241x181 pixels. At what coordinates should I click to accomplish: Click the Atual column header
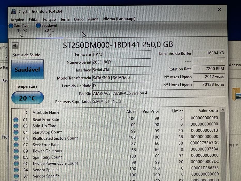(131, 112)
